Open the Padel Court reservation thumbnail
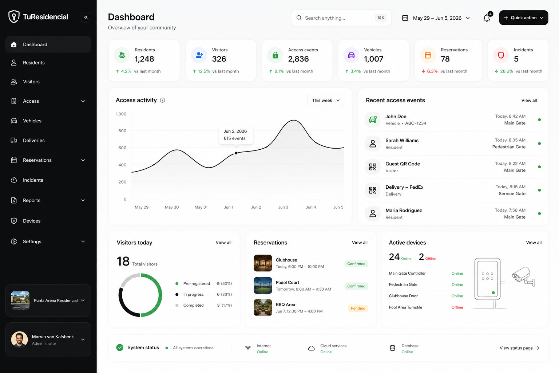559x373 pixels. click(263, 286)
